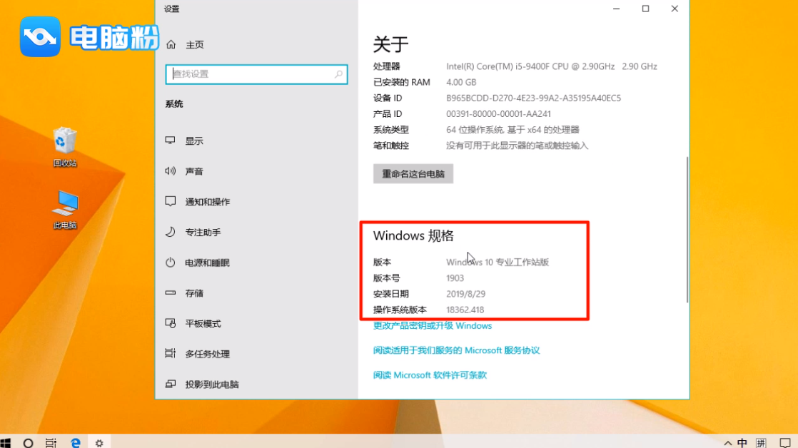Select the 平板模式 icon
Screen dimensions: 798x448
point(171,323)
